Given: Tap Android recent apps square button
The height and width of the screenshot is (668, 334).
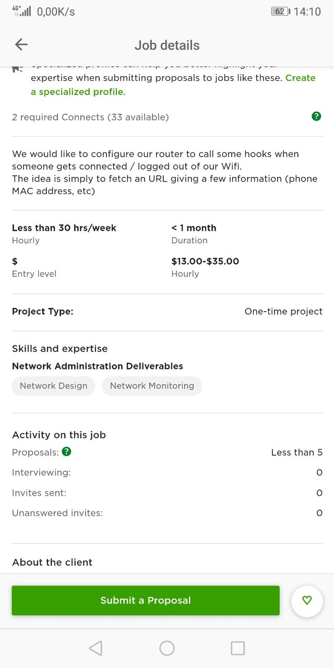Looking at the screenshot, I should pos(238,648).
